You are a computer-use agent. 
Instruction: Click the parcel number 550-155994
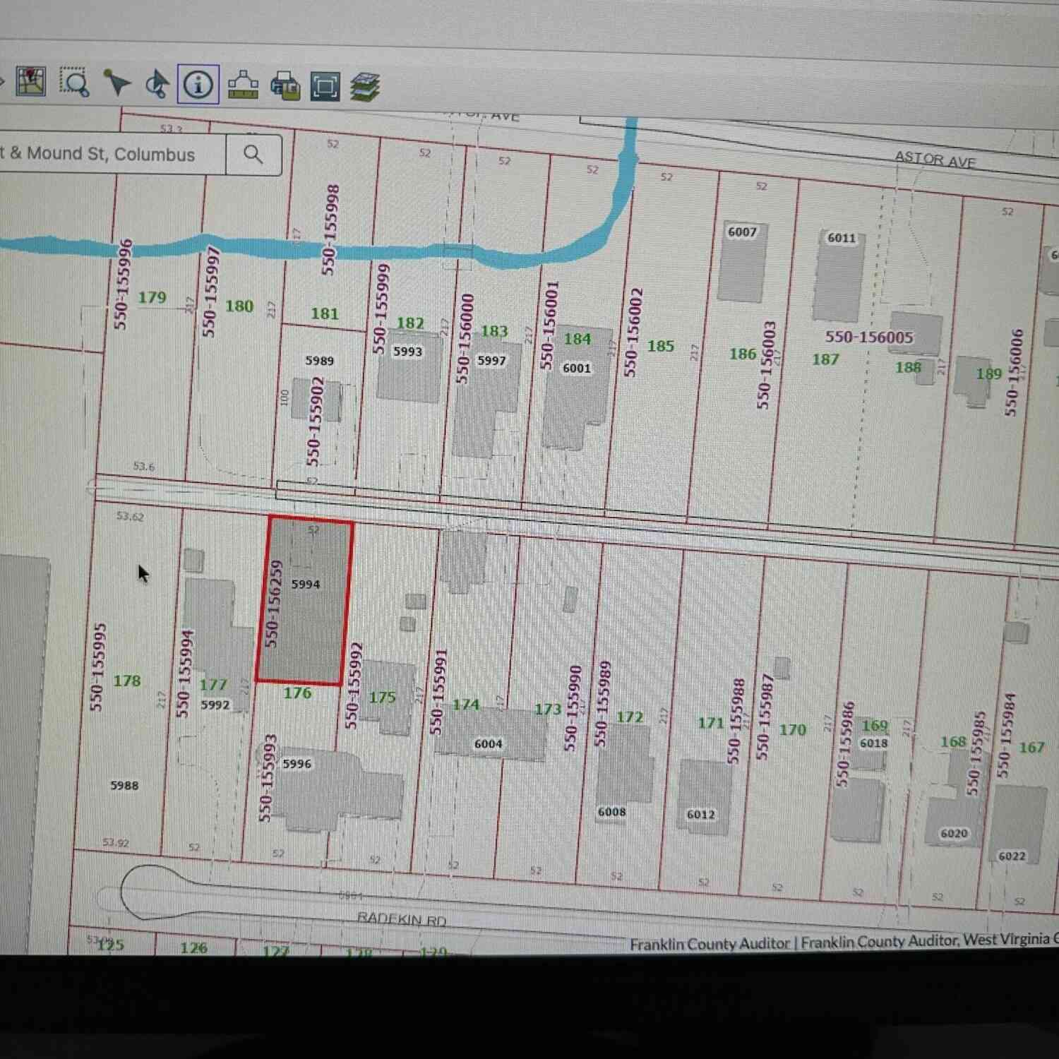click(x=184, y=674)
